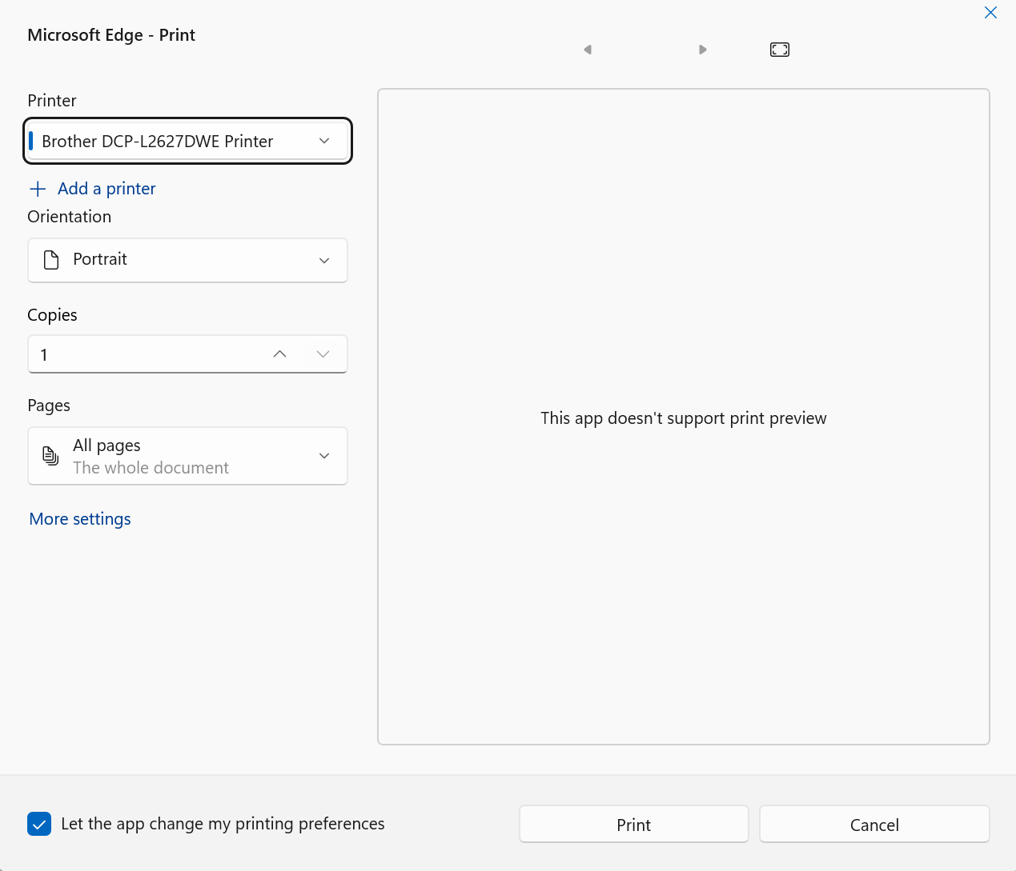Close the print dialog with X
This screenshot has height=871, width=1016.
[x=990, y=13]
